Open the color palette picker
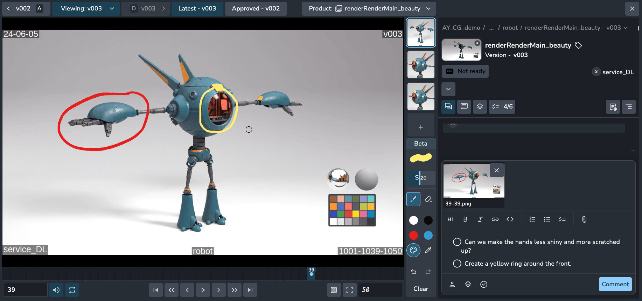 click(x=413, y=250)
